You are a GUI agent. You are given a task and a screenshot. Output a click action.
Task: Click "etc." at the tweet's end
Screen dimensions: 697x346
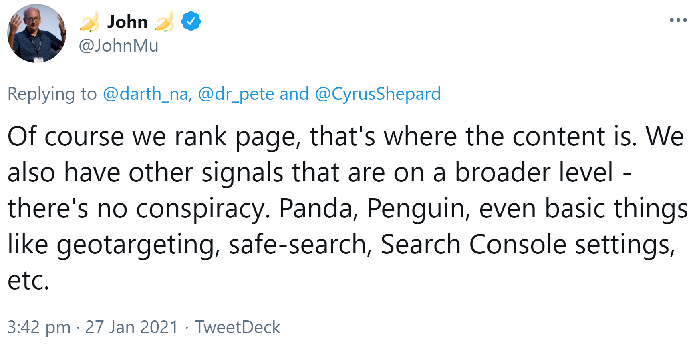[x=28, y=280]
